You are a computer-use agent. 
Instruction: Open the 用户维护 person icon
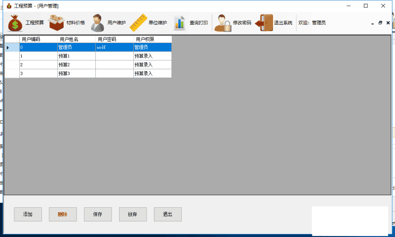tap(97, 23)
